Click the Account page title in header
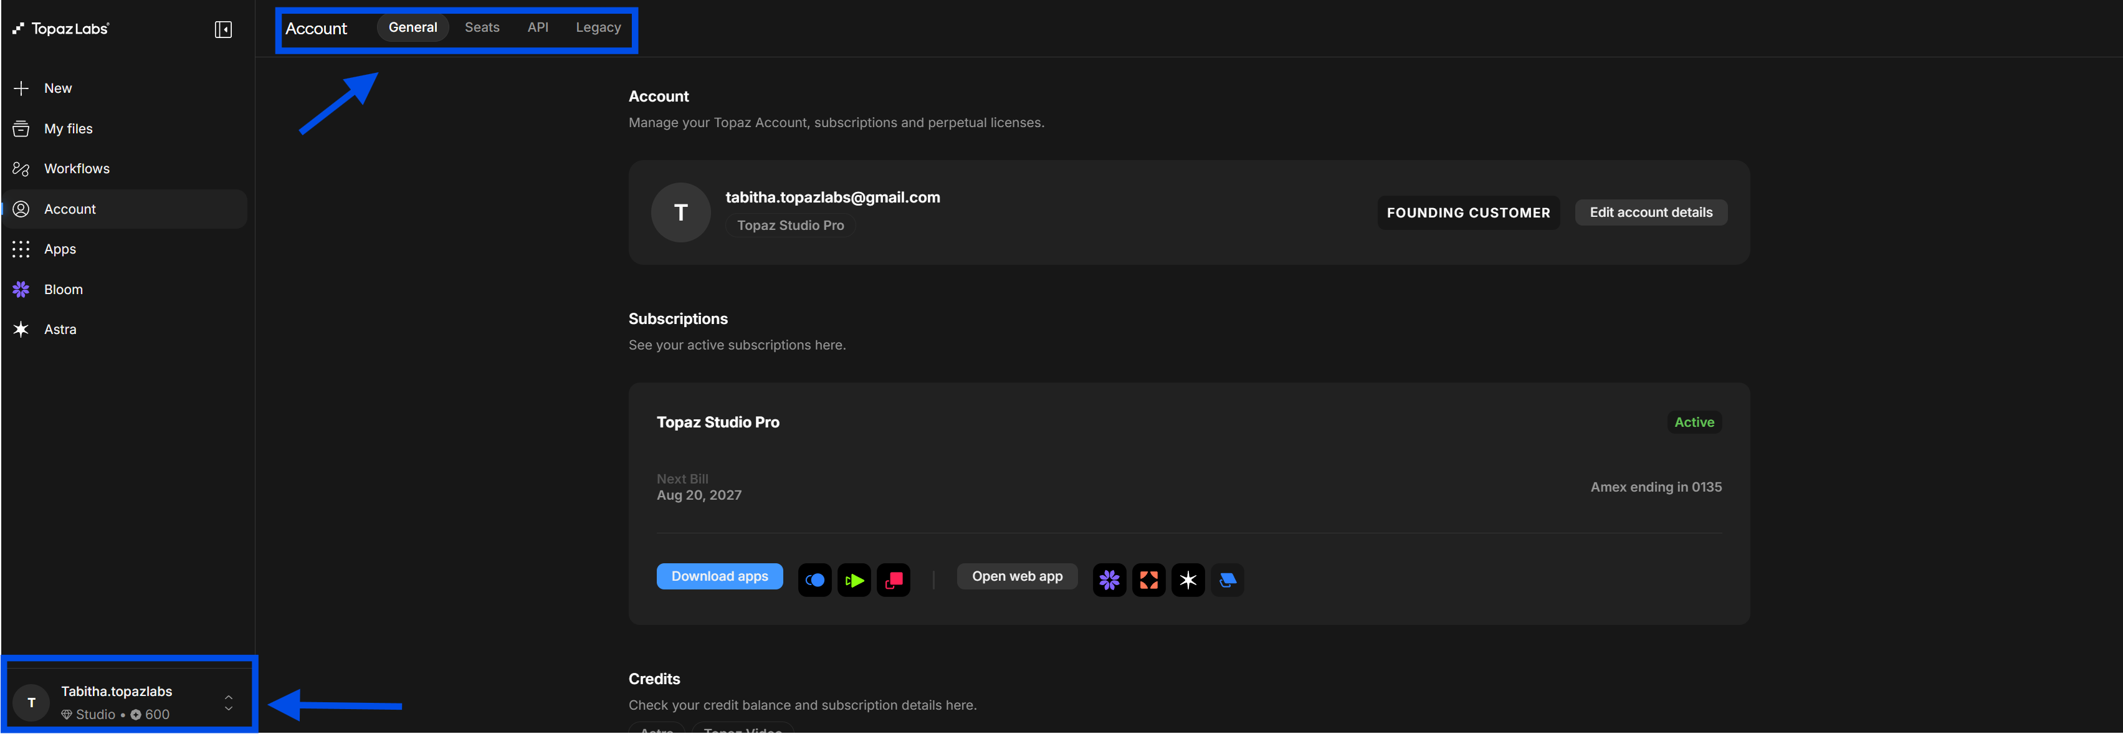Image resolution: width=2123 pixels, height=734 pixels. (x=317, y=29)
